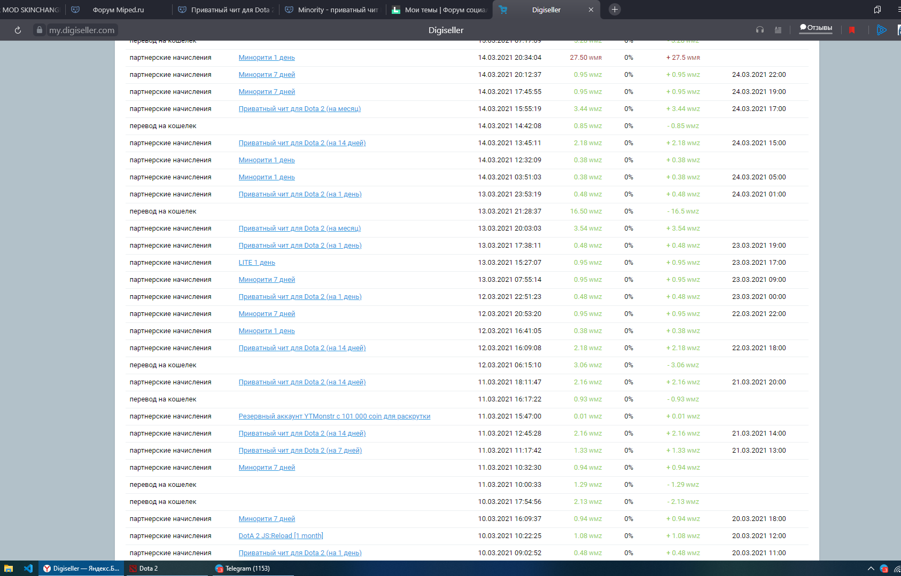901x576 pixels.
Task: Open a new browser tab
Action: pos(615,9)
